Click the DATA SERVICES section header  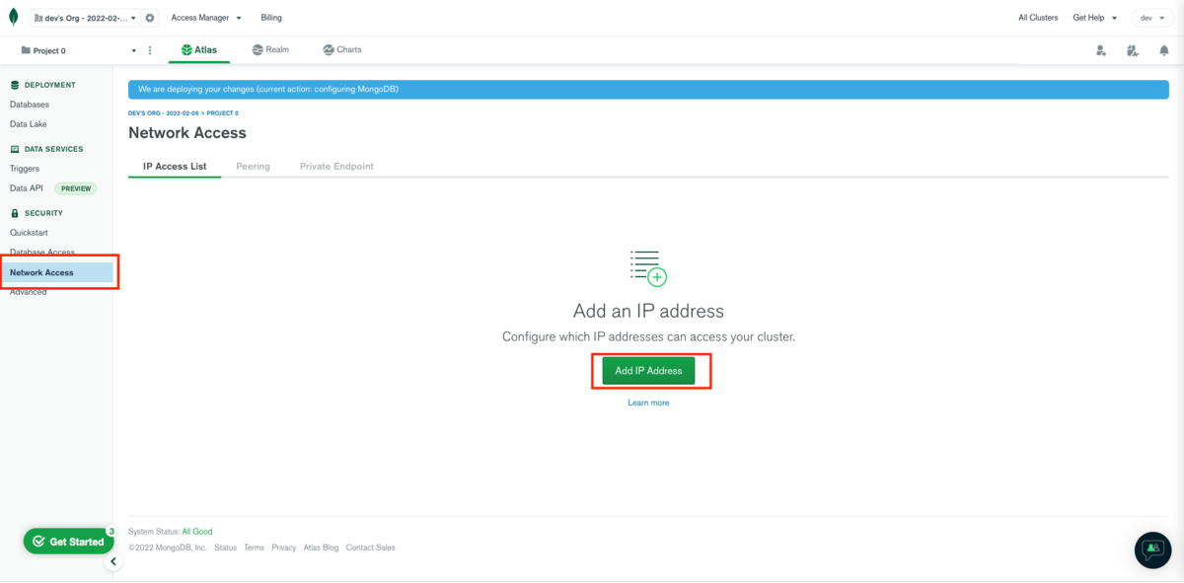coord(53,149)
